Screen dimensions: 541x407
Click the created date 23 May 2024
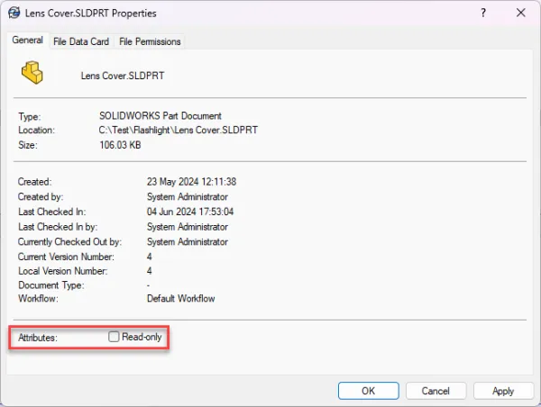191,182
